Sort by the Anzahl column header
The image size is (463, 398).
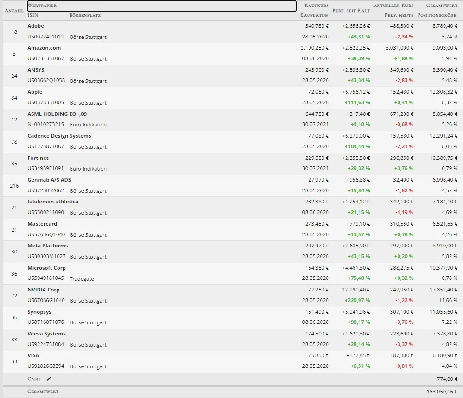(14, 11)
